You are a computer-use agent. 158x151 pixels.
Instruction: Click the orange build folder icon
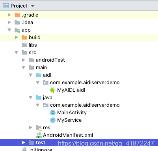pyautogui.click(x=24, y=38)
